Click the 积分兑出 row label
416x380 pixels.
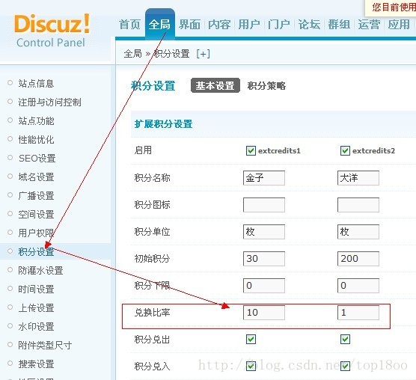pos(152,339)
